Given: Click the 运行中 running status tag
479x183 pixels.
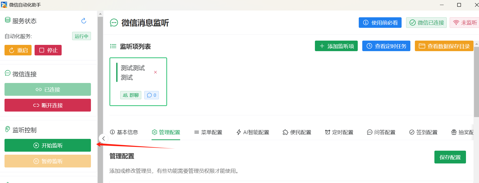Looking at the screenshot, I should [x=81, y=36].
